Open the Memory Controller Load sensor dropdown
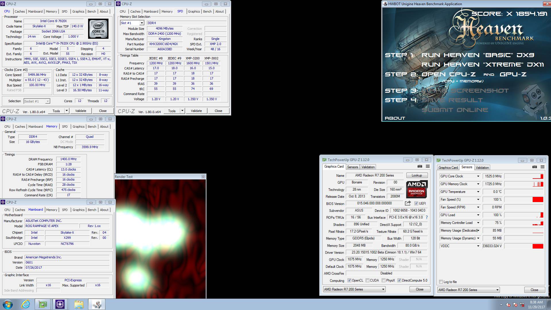The image size is (551, 310). point(478,223)
